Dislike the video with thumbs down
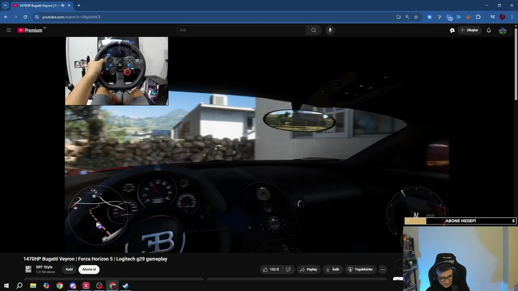The width and height of the screenshot is (518, 291). click(x=288, y=270)
